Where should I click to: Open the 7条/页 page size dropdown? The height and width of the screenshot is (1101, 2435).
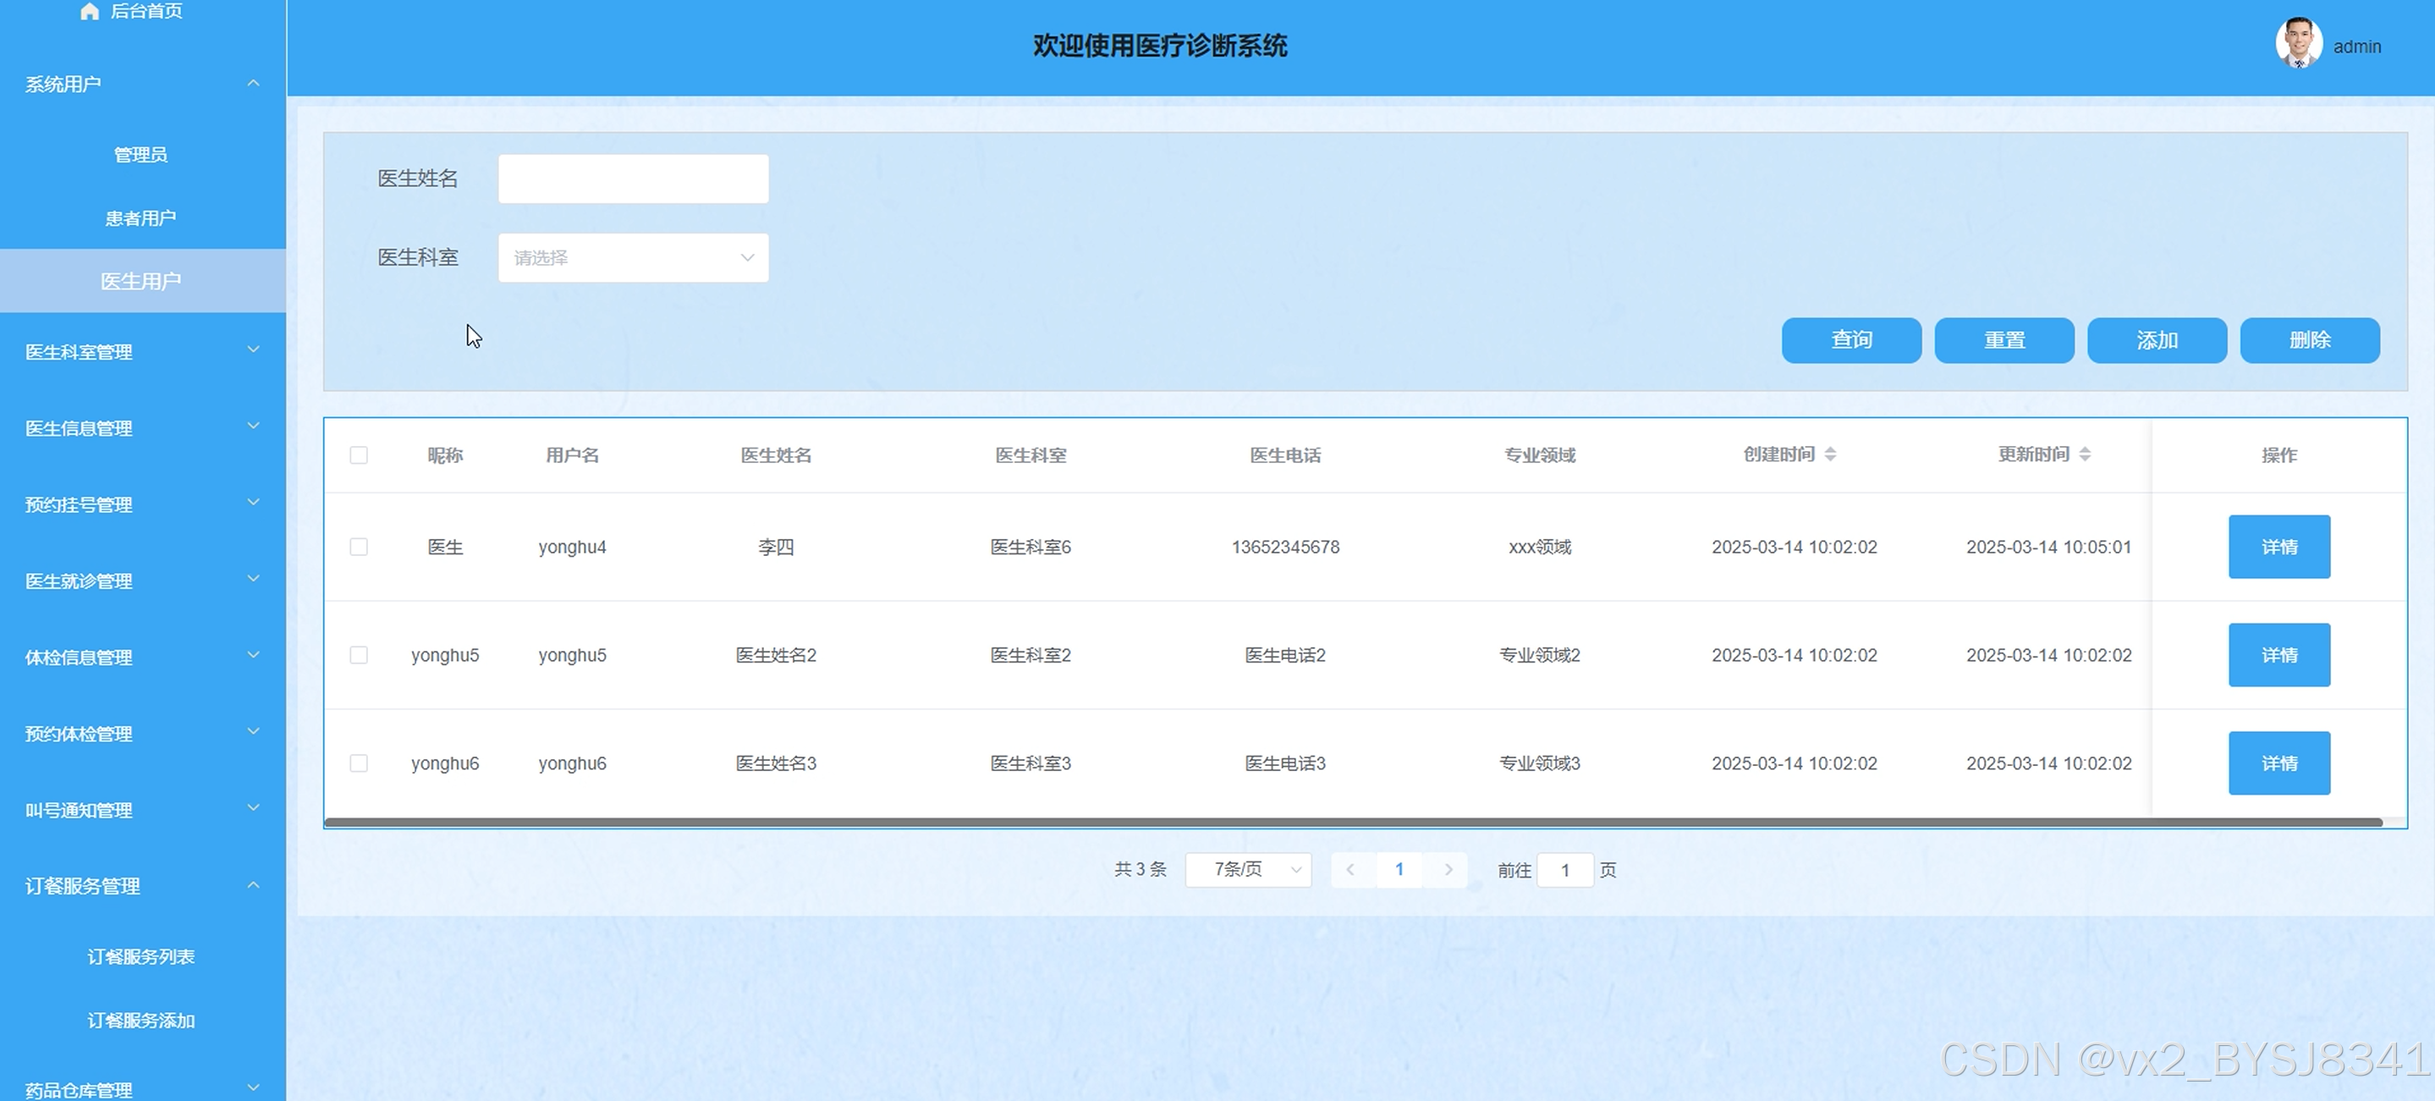pos(1248,869)
